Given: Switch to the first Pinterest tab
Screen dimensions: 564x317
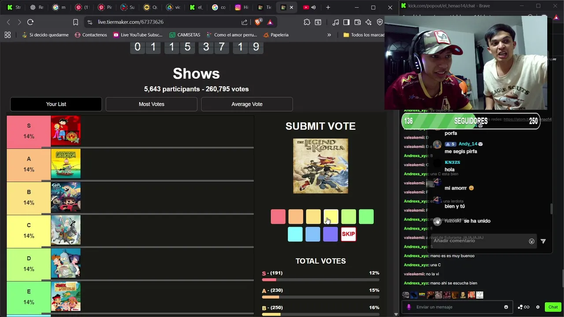Looking at the screenshot, I should point(82,7).
